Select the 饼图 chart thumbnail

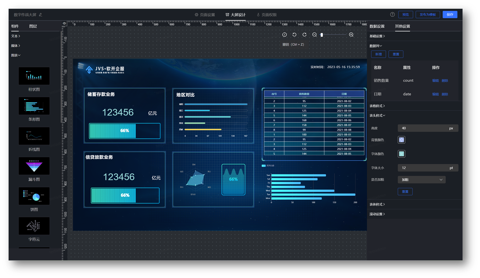click(34, 196)
